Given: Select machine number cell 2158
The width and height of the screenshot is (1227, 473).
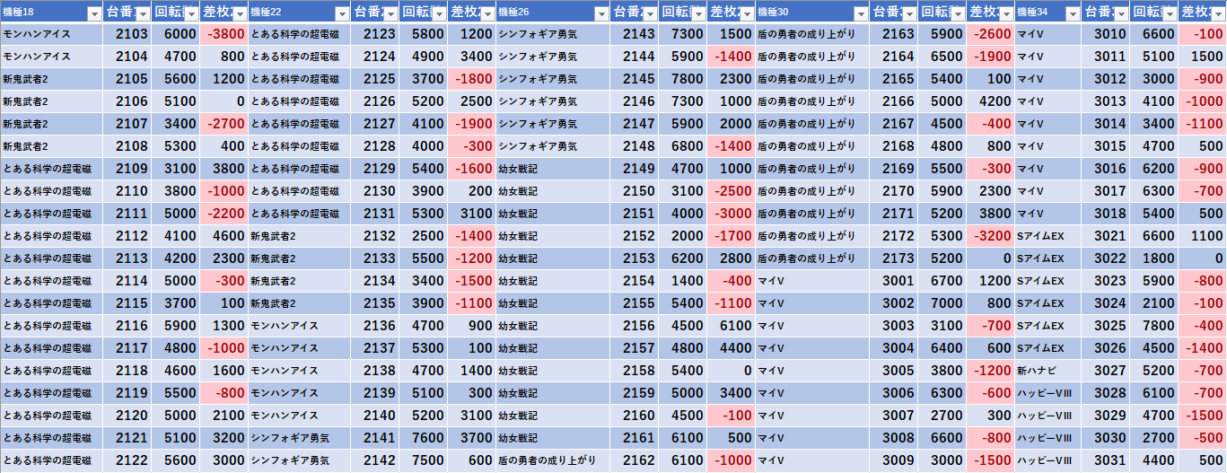Looking at the screenshot, I should click(x=634, y=371).
